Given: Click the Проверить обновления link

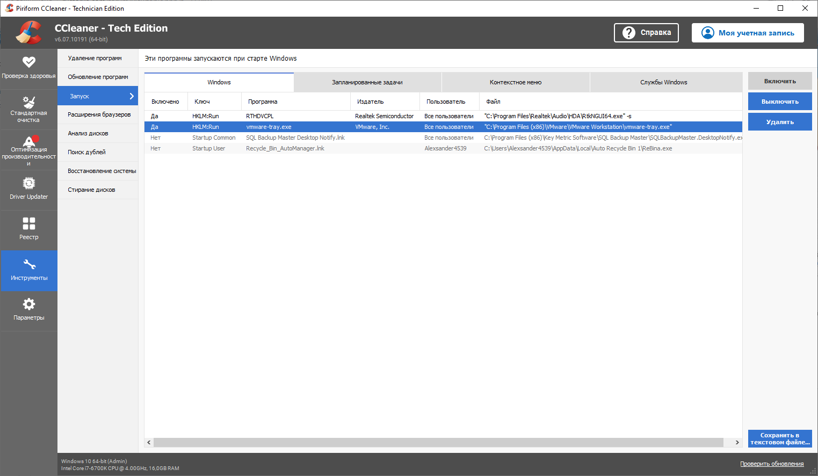Looking at the screenshot, I should [x=772, y=464].
